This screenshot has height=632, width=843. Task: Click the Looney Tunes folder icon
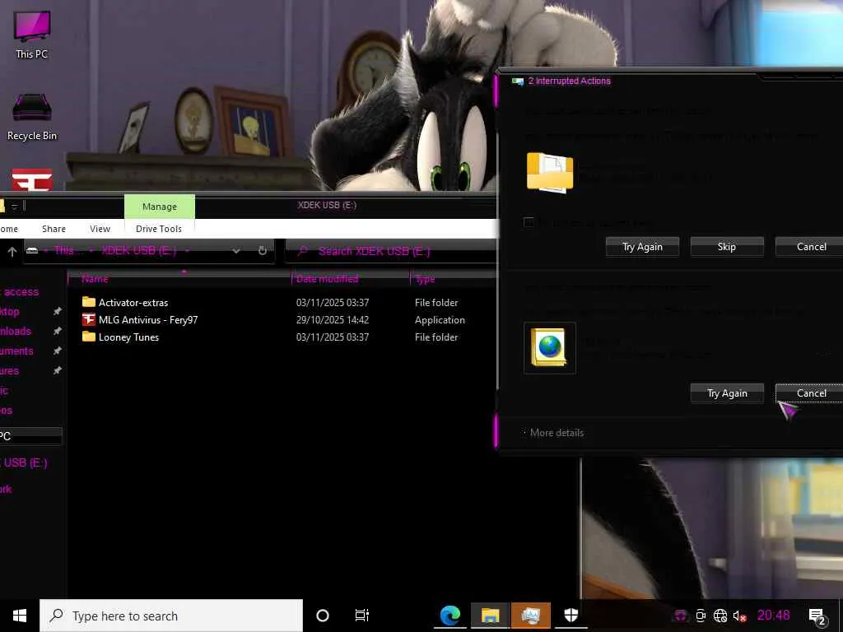coord(89,337)
